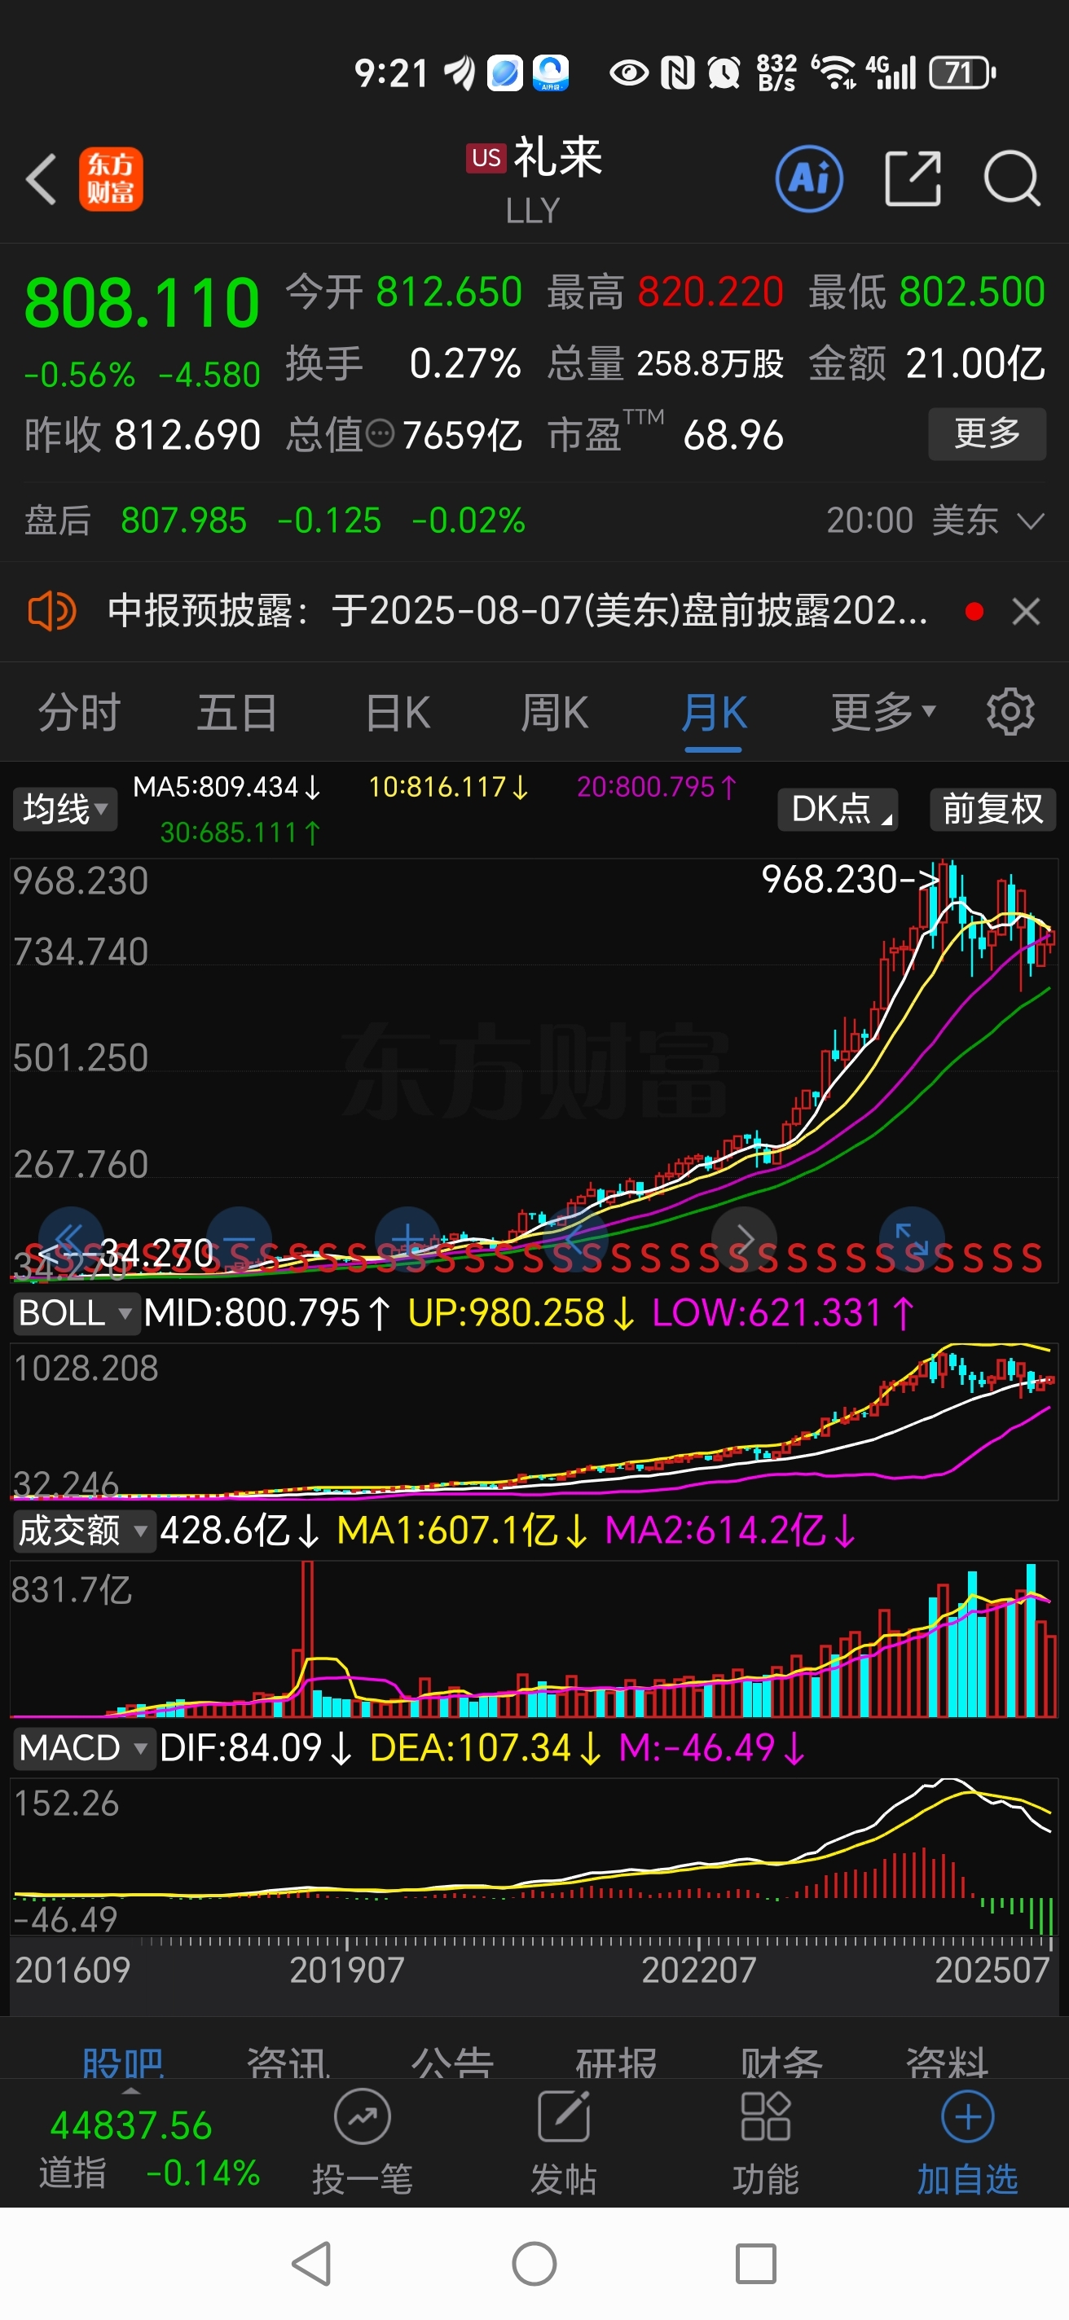Open the 财务 tab
Image resolution: width=1069 pixels, height=2320 pixels.
point(781,2061)
